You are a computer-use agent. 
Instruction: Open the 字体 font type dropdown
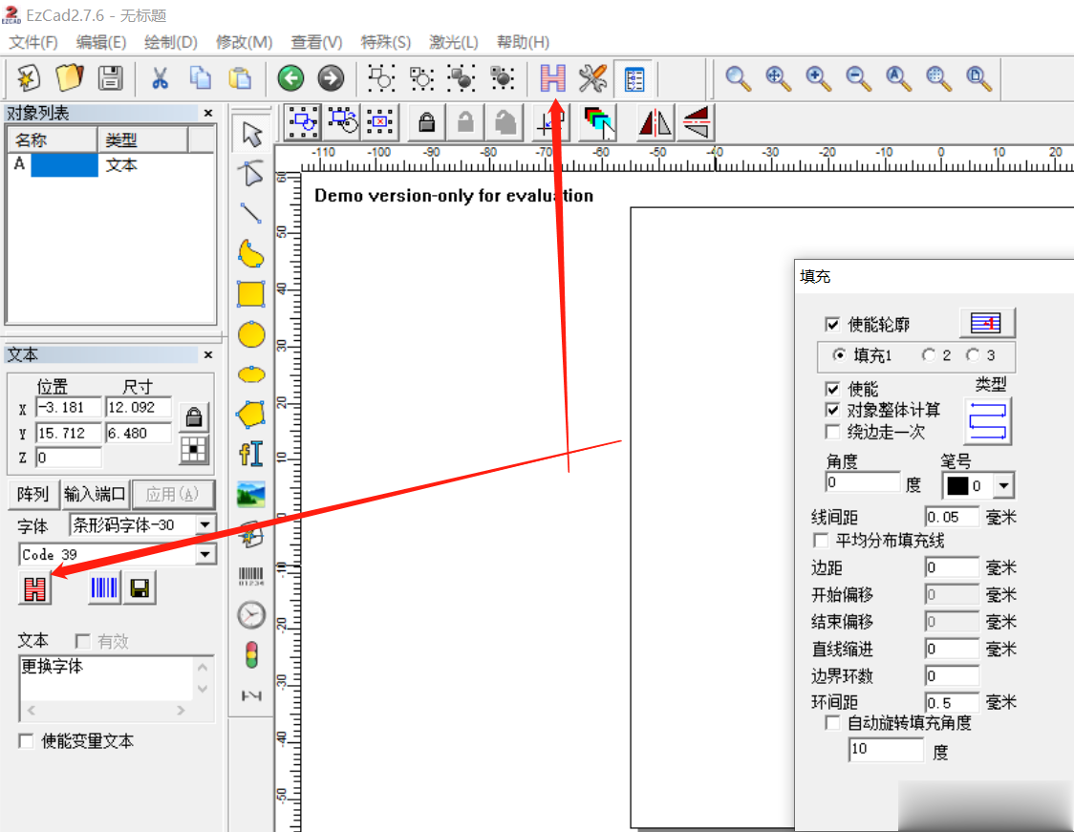click(204, 525)
